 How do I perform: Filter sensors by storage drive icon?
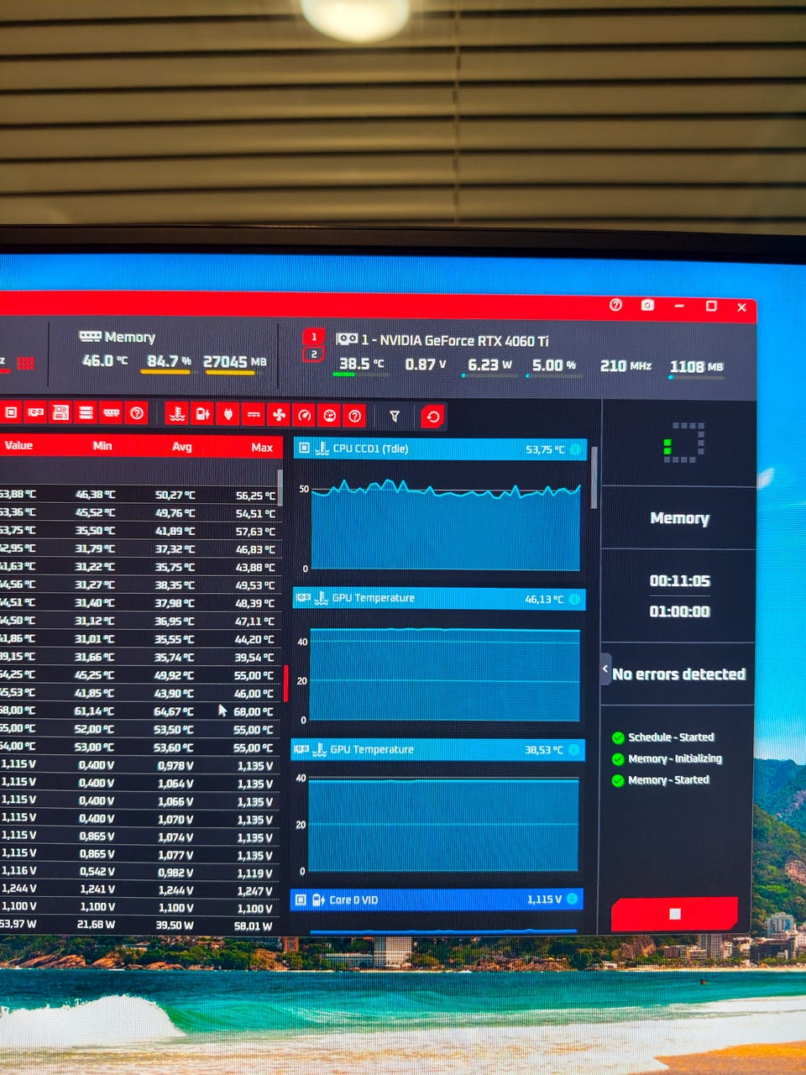(x=86, y=412)
